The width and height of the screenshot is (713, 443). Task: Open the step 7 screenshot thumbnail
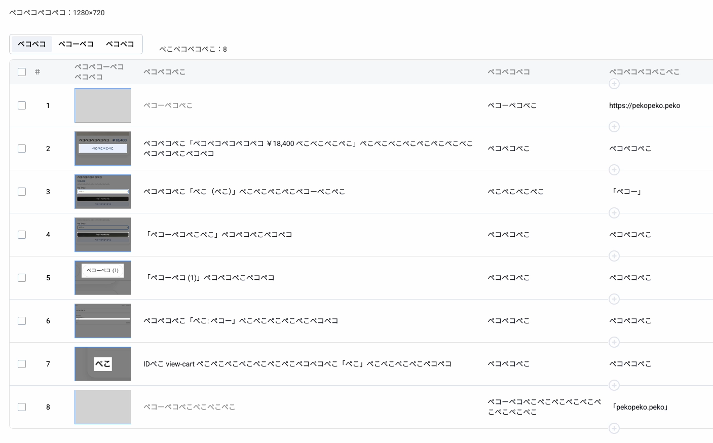pos(103,364)
